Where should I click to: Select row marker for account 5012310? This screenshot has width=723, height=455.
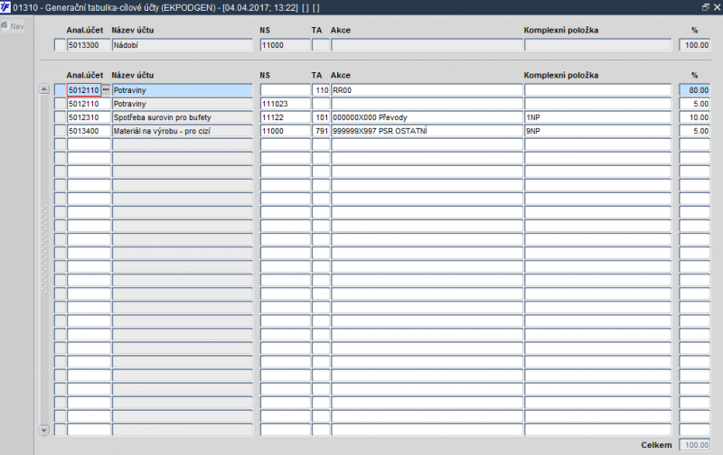point(60,117)
